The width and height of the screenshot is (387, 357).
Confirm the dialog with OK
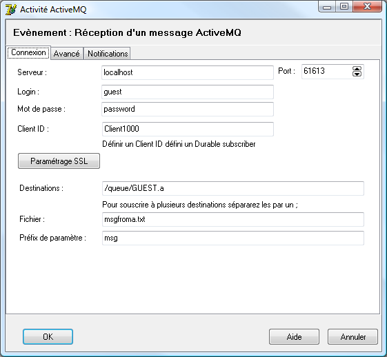coord(48,336)
